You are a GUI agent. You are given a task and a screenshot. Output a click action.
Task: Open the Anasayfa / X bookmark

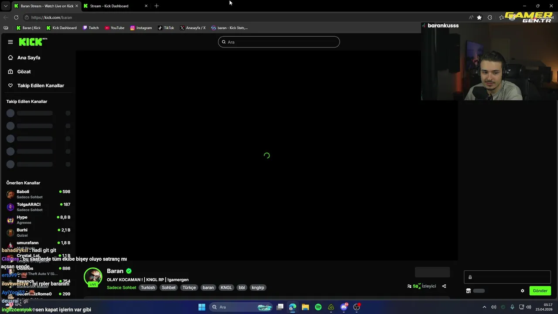point(192,28)
